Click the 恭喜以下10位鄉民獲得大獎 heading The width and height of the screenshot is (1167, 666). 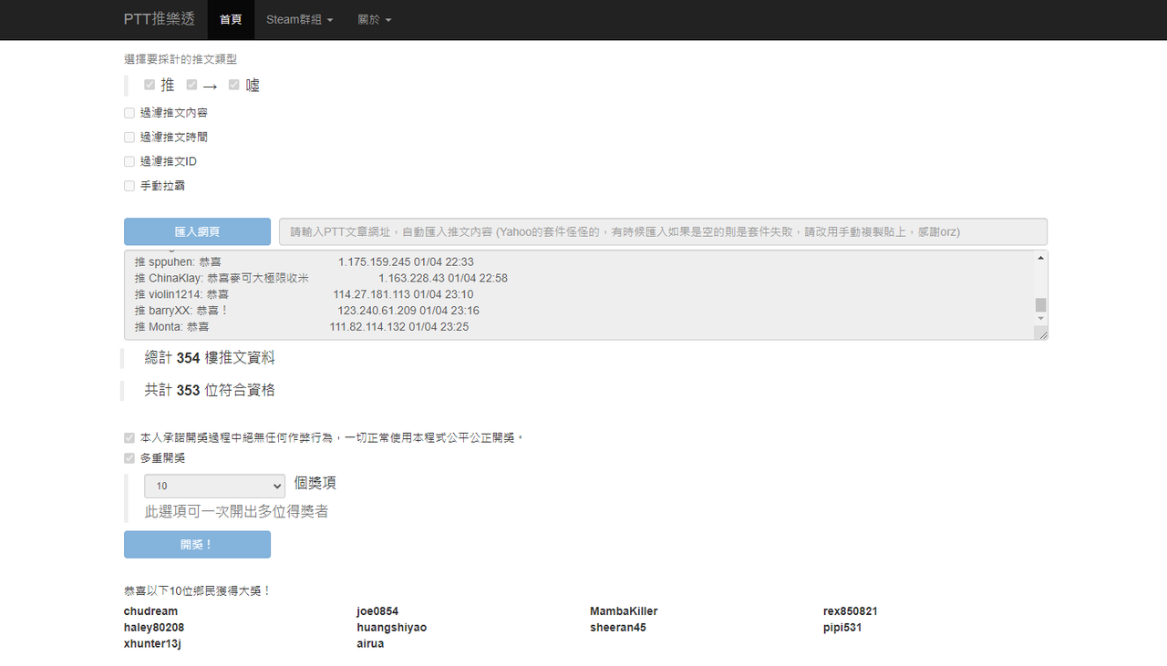coord(198,590)
